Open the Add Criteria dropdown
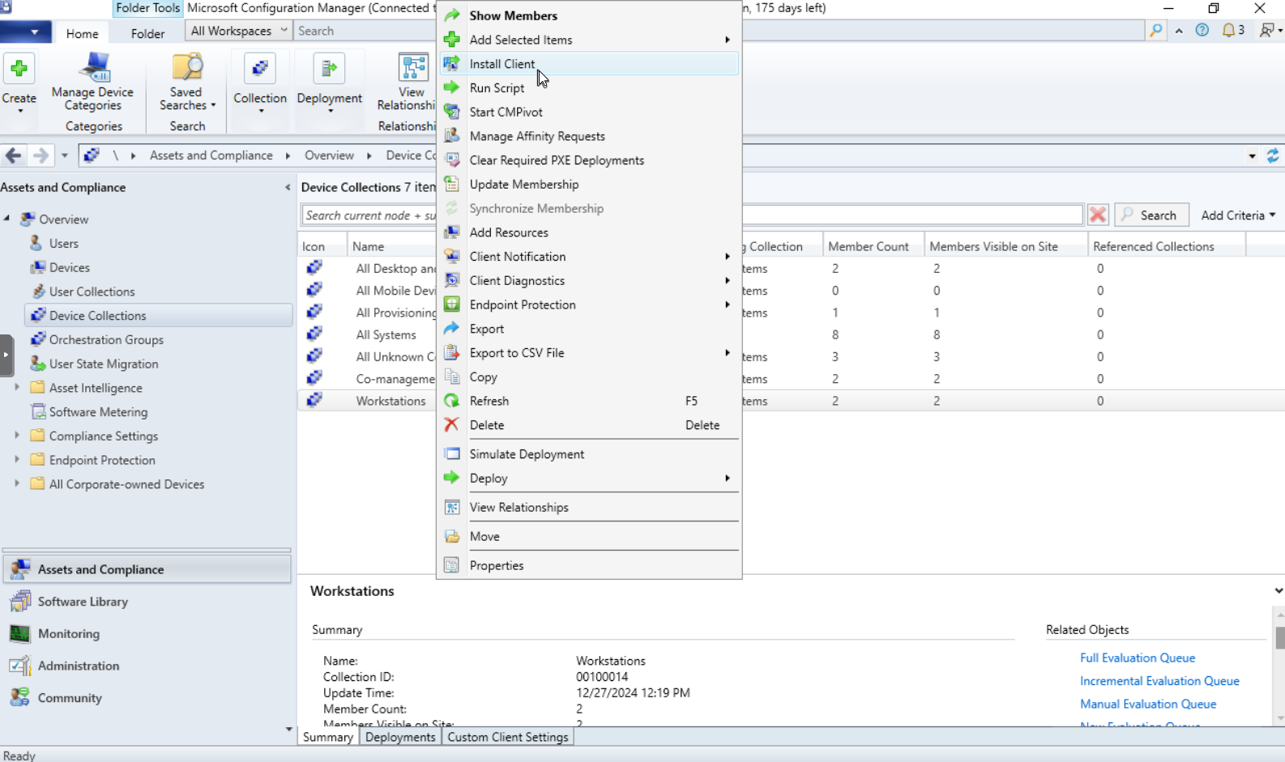The image size is (1285, 762). (1237, 215)
